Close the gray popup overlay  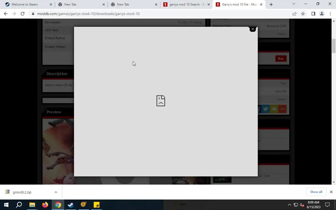point(253,29)
